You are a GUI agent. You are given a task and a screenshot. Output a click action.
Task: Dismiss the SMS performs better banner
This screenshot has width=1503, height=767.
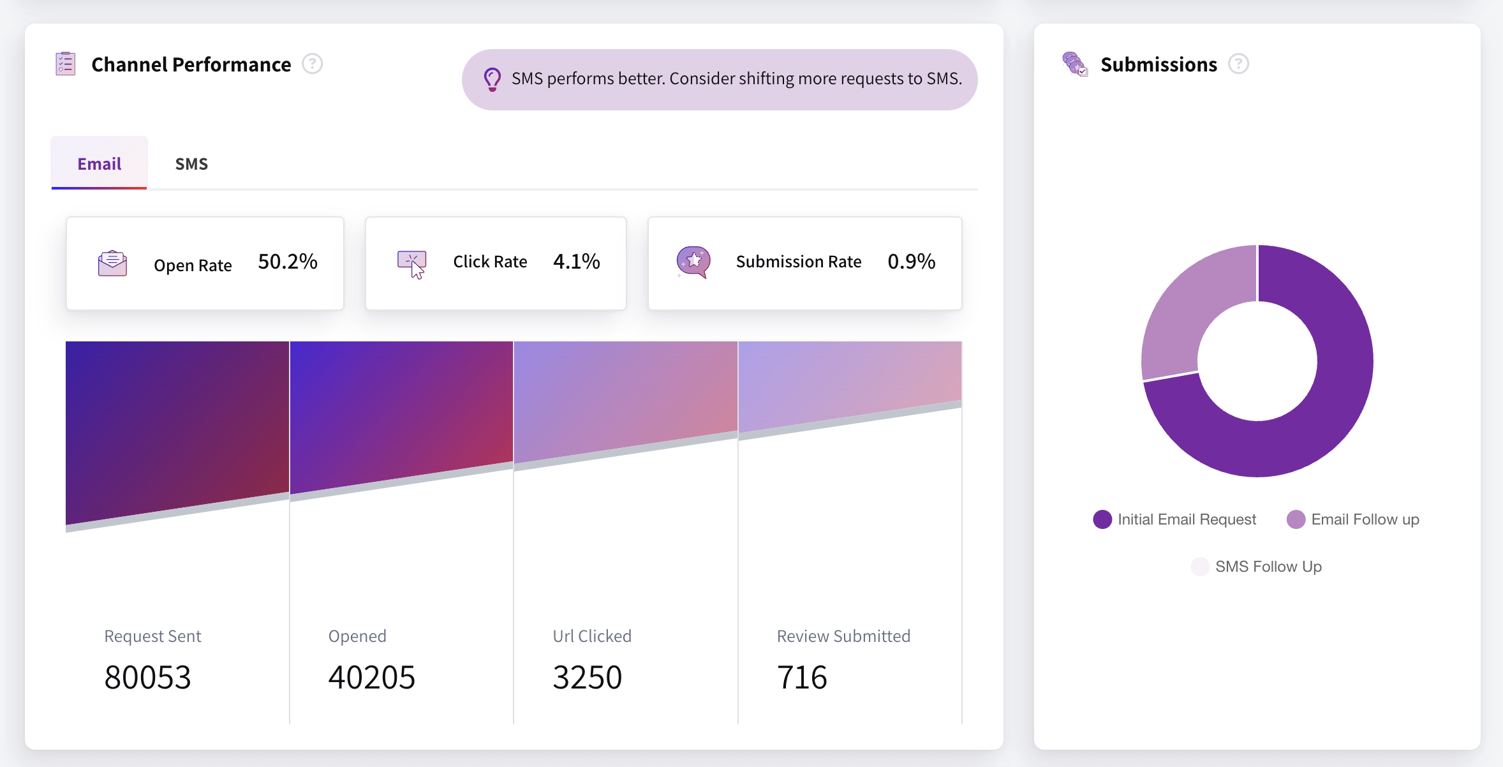click(718, 79)
